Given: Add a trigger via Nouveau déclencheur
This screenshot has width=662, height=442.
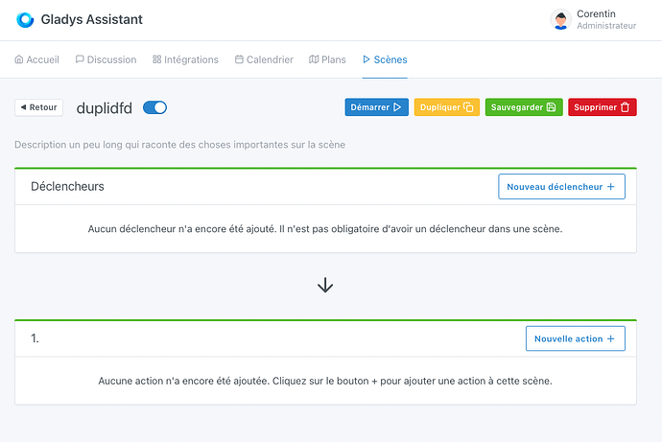Looking at the screenshot, I should click(x=561, y=186).
